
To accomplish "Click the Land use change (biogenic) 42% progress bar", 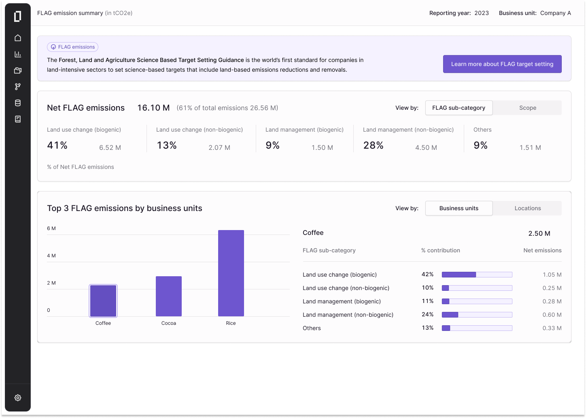I will click(477, 275).
